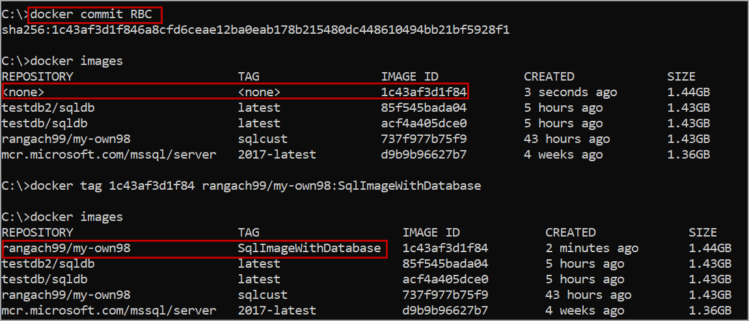Click the 1.44GB size next to "2 minutes ago"
The width and height of the screenshot is (749, 321).
pyautogui.click(x=710, y=248)
